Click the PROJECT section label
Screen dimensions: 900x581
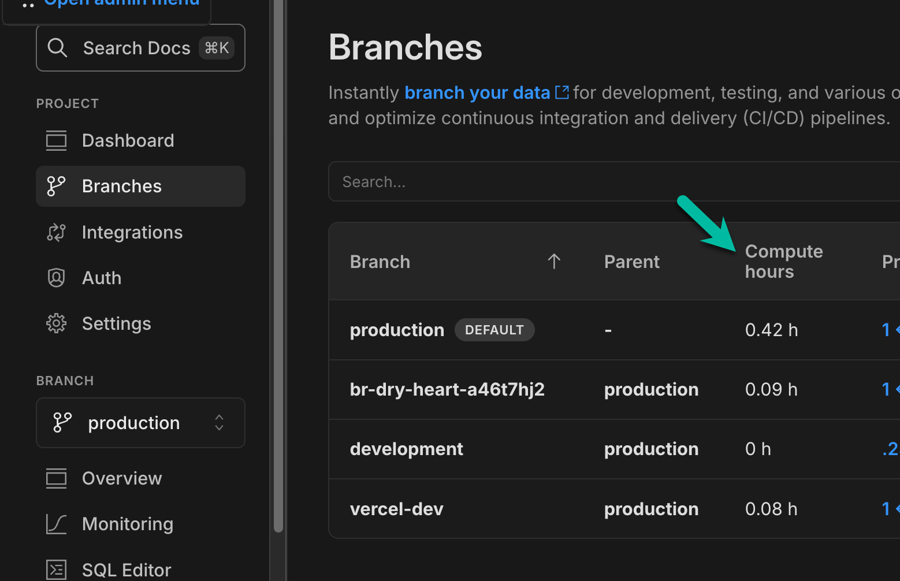click(68, 103)
